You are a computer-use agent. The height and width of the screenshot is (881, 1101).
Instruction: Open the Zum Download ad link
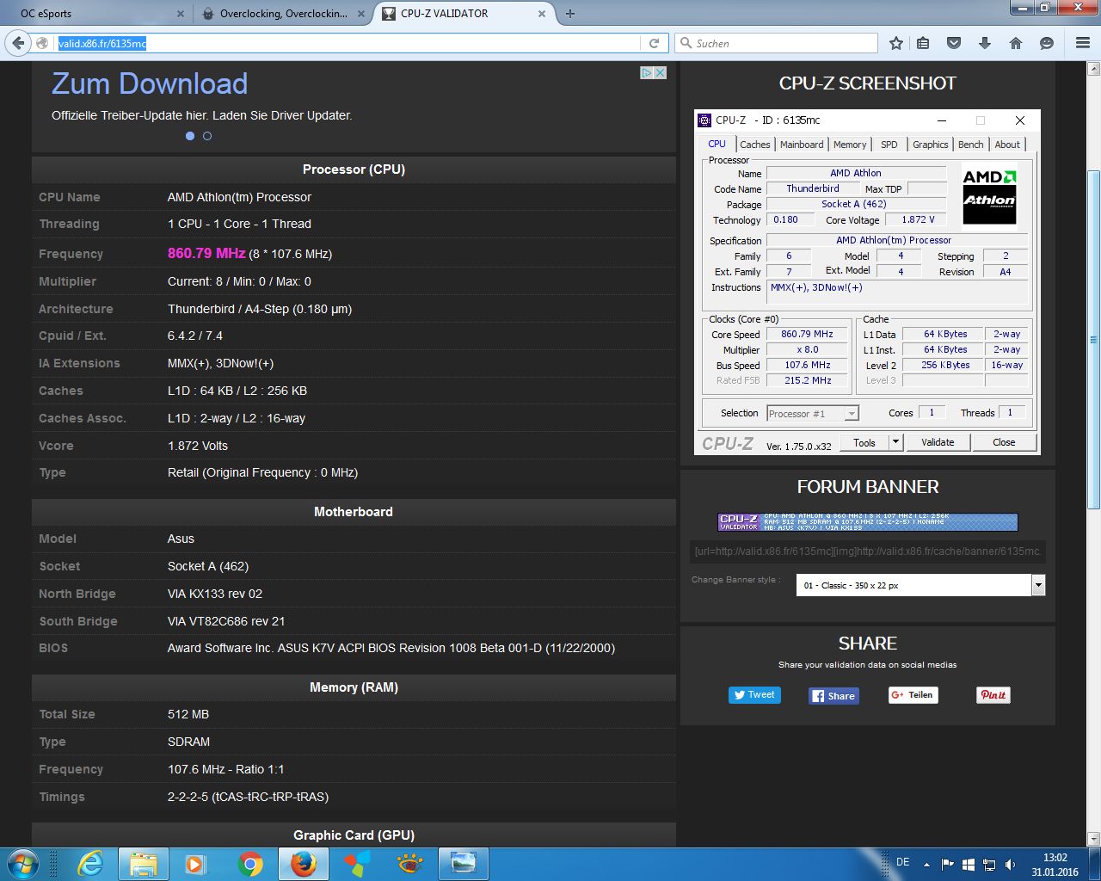pos(150,83)
